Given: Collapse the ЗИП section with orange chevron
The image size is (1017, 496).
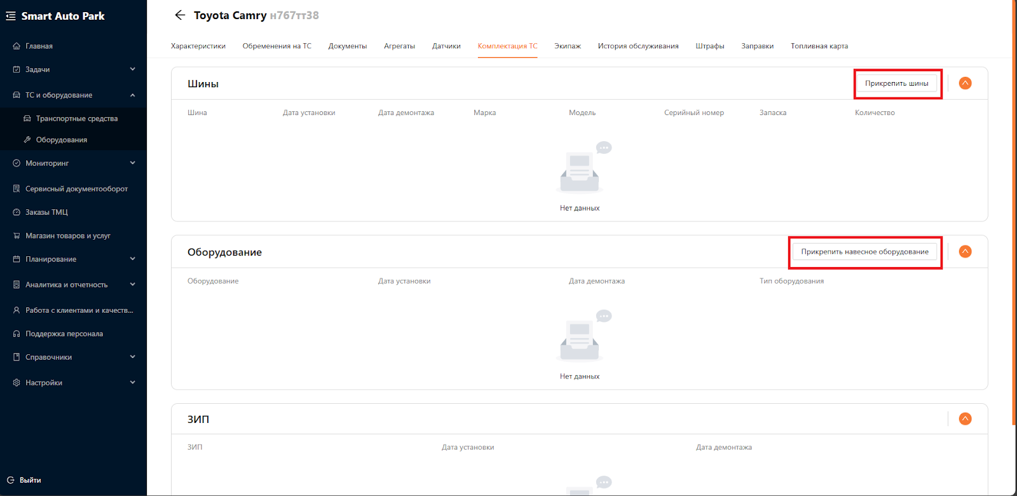Looking at the screenshot, I should pyautogui.click(x=965, y=419).
